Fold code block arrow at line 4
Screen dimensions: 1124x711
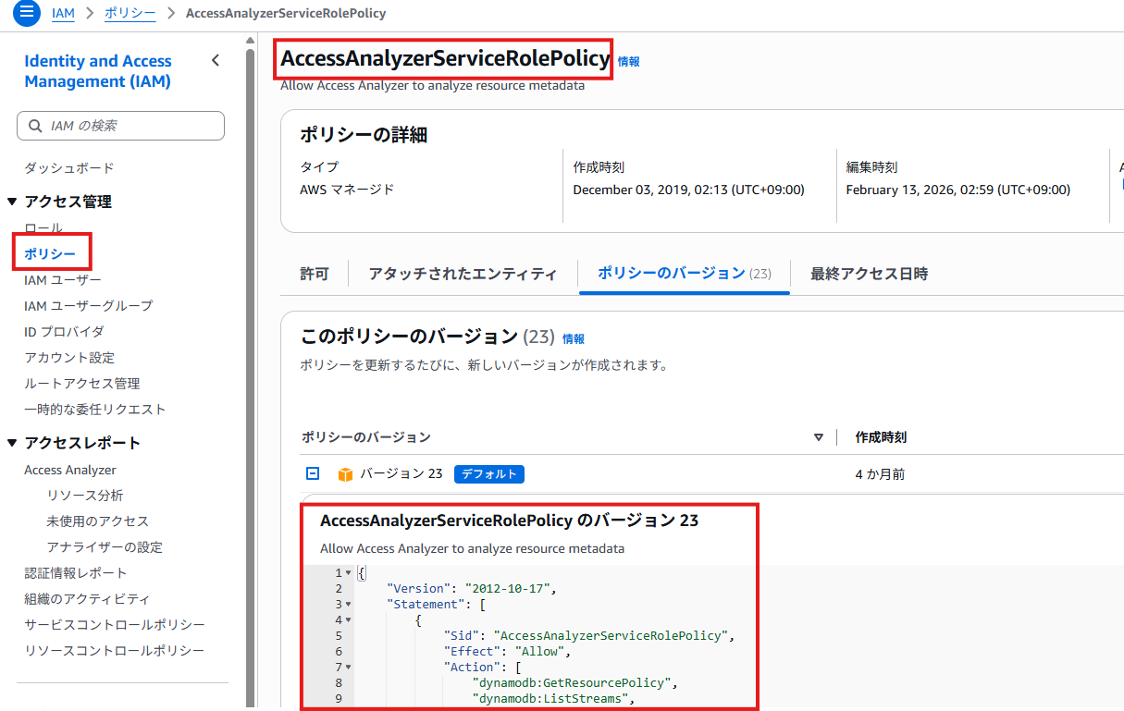[x=348, y=620]
